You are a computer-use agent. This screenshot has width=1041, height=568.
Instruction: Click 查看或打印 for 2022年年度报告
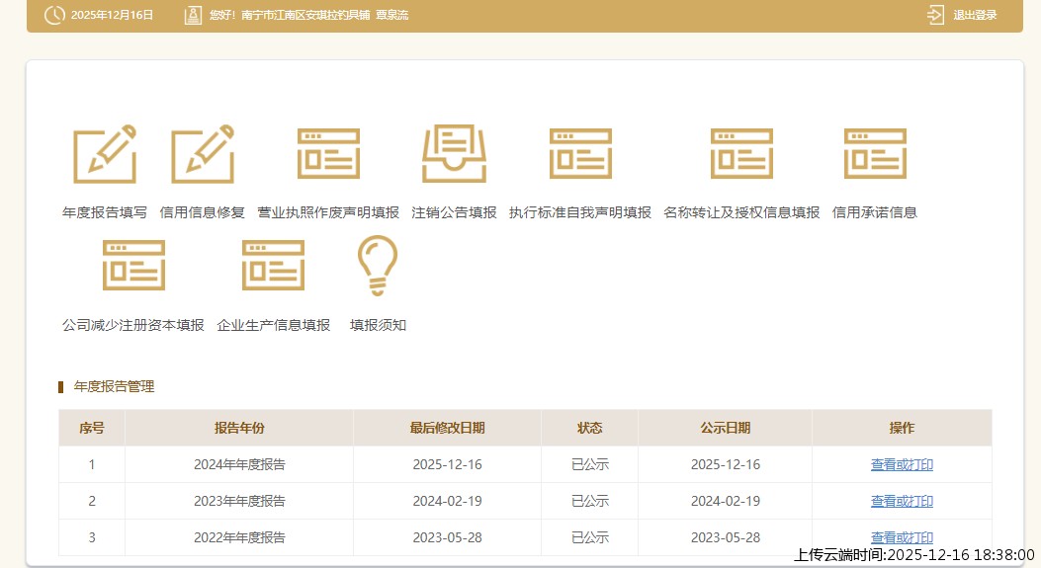point(902,537)
